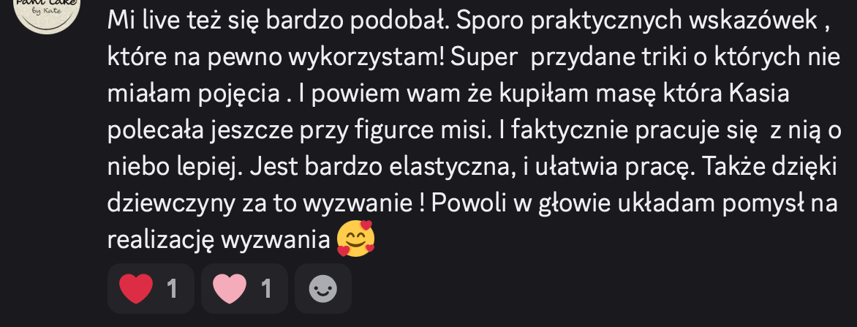Open the Pani Cake by Kate avatar
The width and height of the screenshot is (857, 327).
[x=47, y=11]
